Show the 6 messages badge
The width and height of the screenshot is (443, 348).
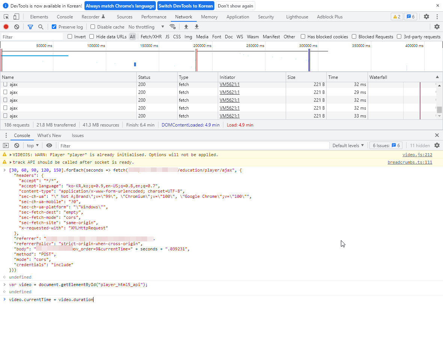pos(410,17)
